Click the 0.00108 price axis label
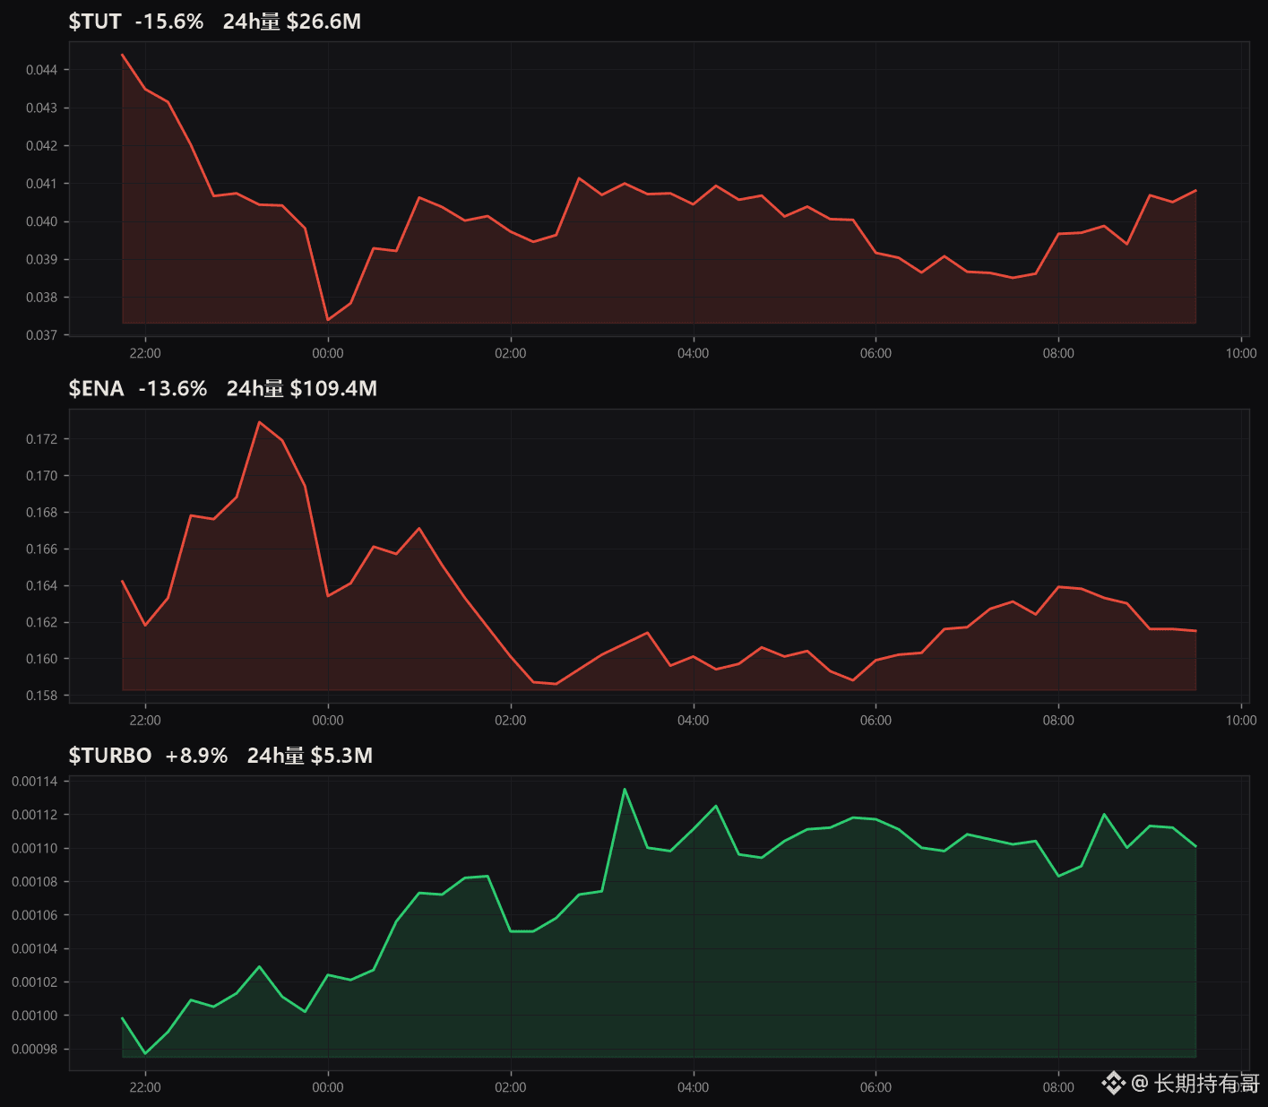The image size is (1268, 1107). pos(35,882)
